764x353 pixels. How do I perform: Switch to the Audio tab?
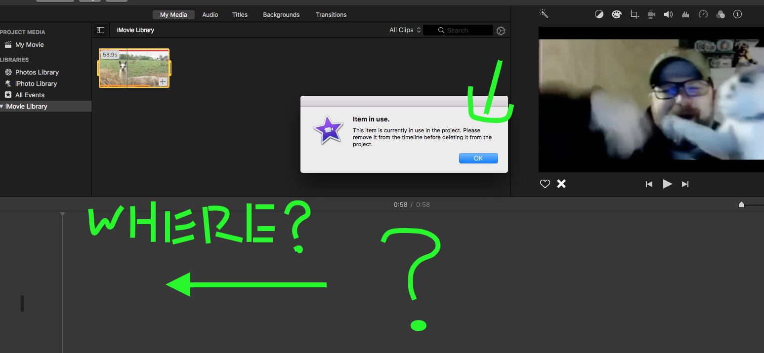pos(210,15)
